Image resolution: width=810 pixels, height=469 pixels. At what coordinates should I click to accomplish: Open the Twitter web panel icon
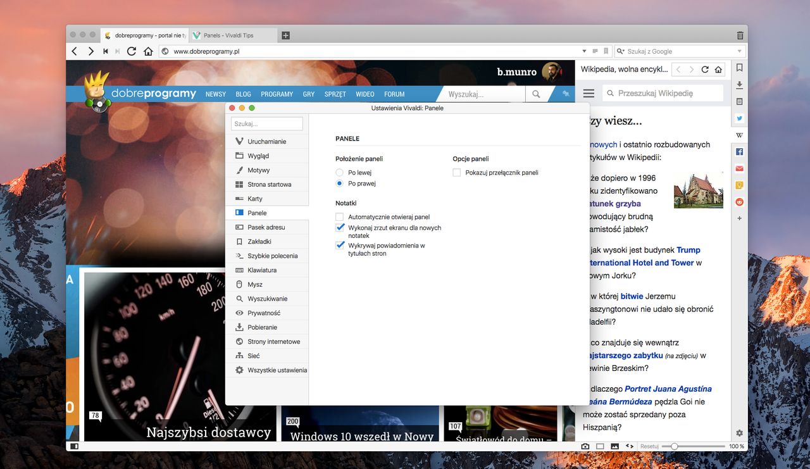coord(739,118)
